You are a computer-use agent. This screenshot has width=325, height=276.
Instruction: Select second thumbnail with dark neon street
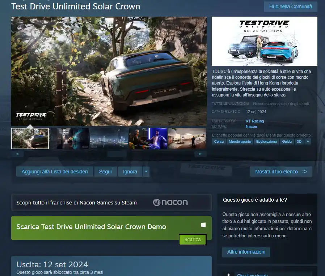69,138
